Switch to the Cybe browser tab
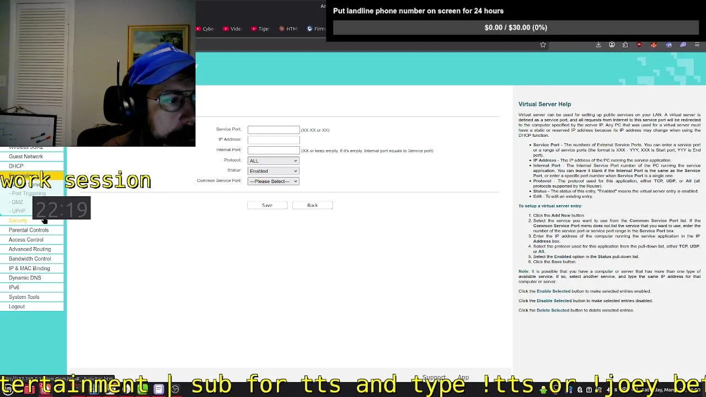 coord(204,29)
